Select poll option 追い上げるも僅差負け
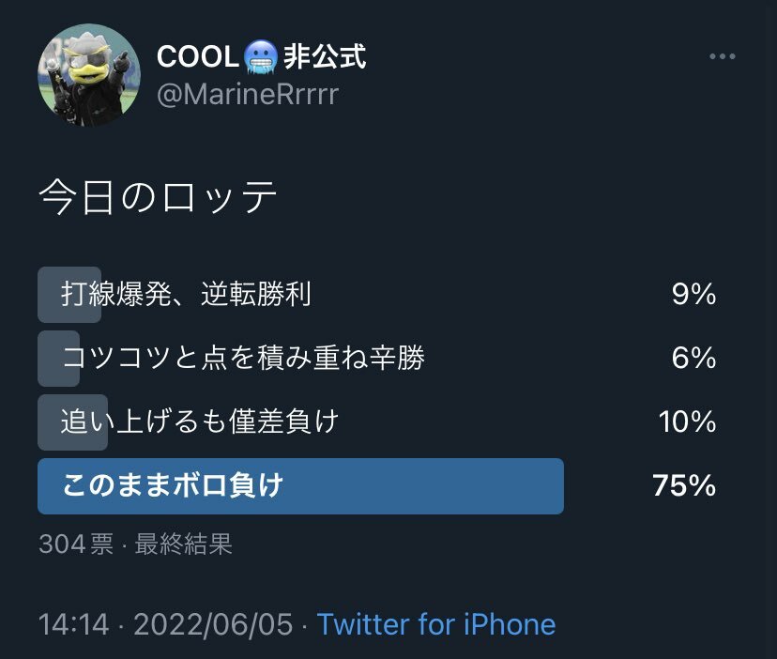Screen dimensions: 777x659 [x=199, y=421]
